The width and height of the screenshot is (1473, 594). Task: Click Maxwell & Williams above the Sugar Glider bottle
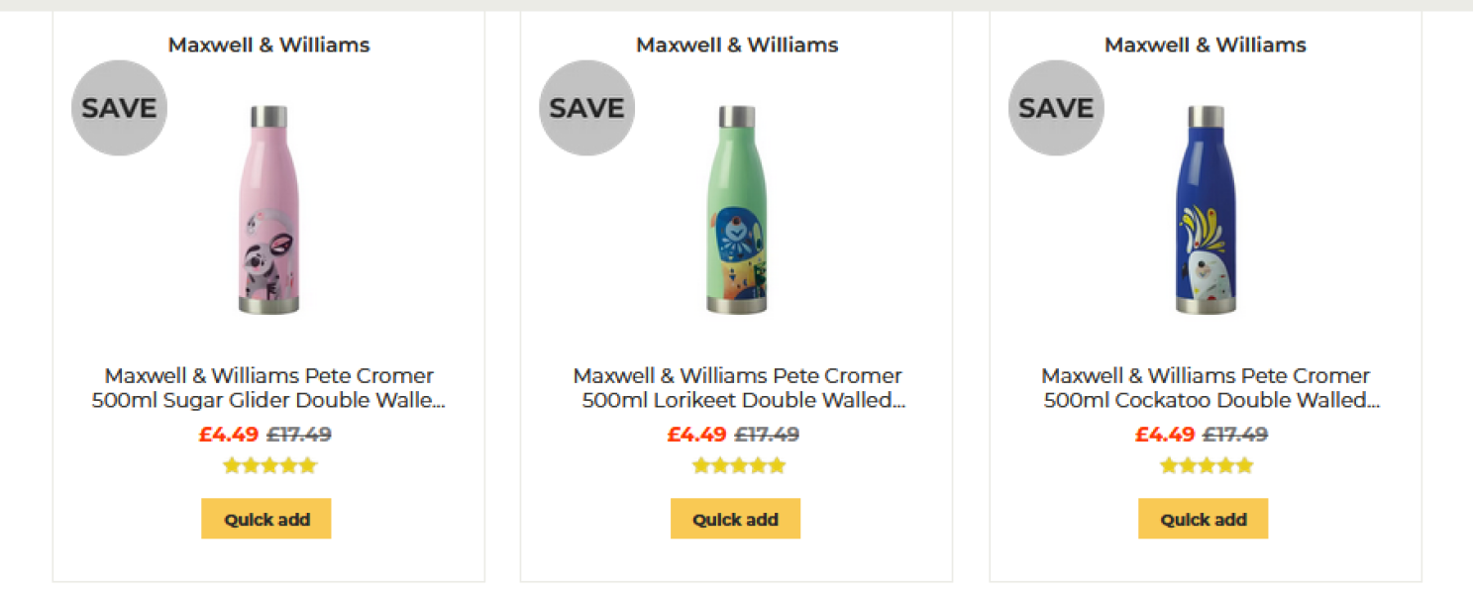tap(267, 44)
